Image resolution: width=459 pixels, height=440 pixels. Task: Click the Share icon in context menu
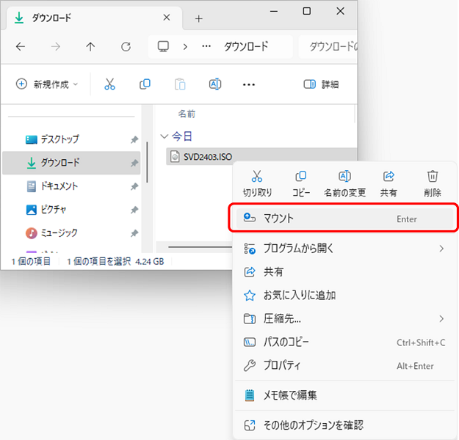pyautogui.click(x=388, y=177)
